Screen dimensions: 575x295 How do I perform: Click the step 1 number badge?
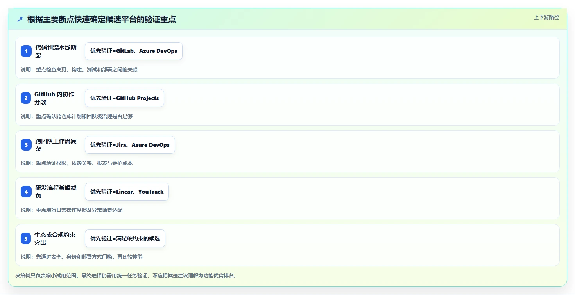pyautogui.click(x=26, y=51)
